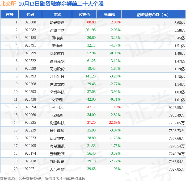
Task: Click the 代码 column header
Action: click(30, 15)
